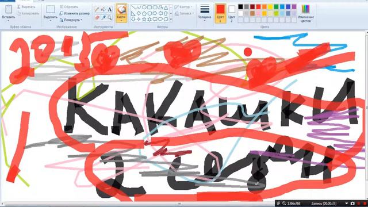
Task: Click the Копировать copy button
Action: (x=28, y=14)
